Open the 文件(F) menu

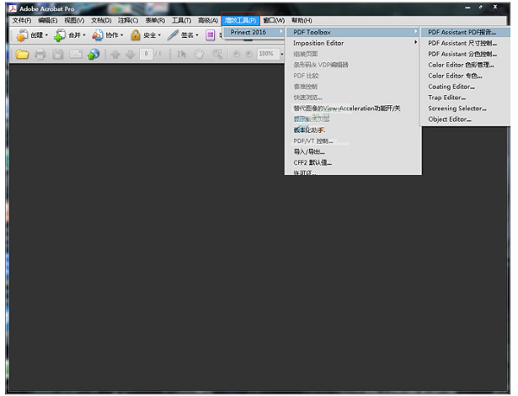click(22, 20)
